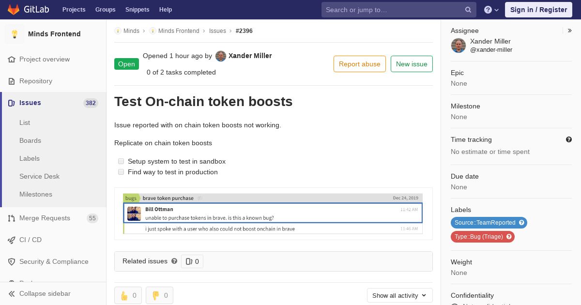581x305 pixels.
Task: Open the Milestones sidebar sub-item
Action: point(36,195)
